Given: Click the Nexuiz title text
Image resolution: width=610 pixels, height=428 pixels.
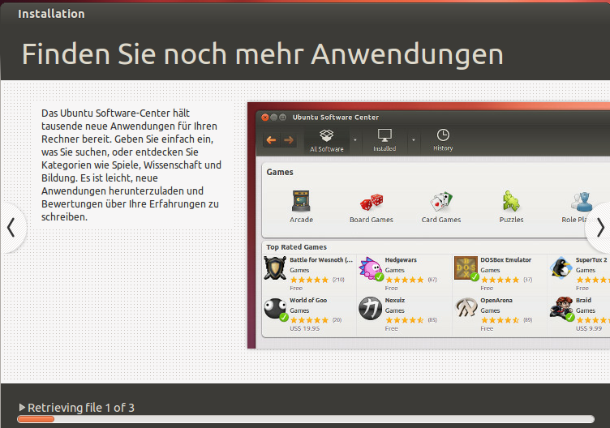Looking at the screenshot, I should point(395,300).
